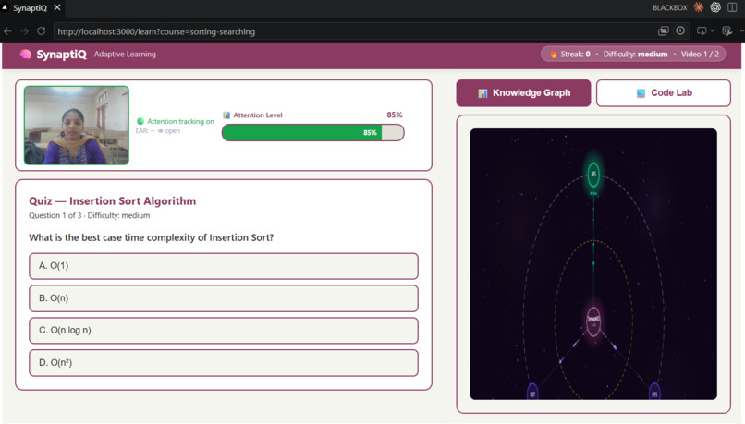This screenshot has width=745, height=424.
Task: Click the bottom-left purple graph node
Action: pyautogui.click(x=532, y=394)
